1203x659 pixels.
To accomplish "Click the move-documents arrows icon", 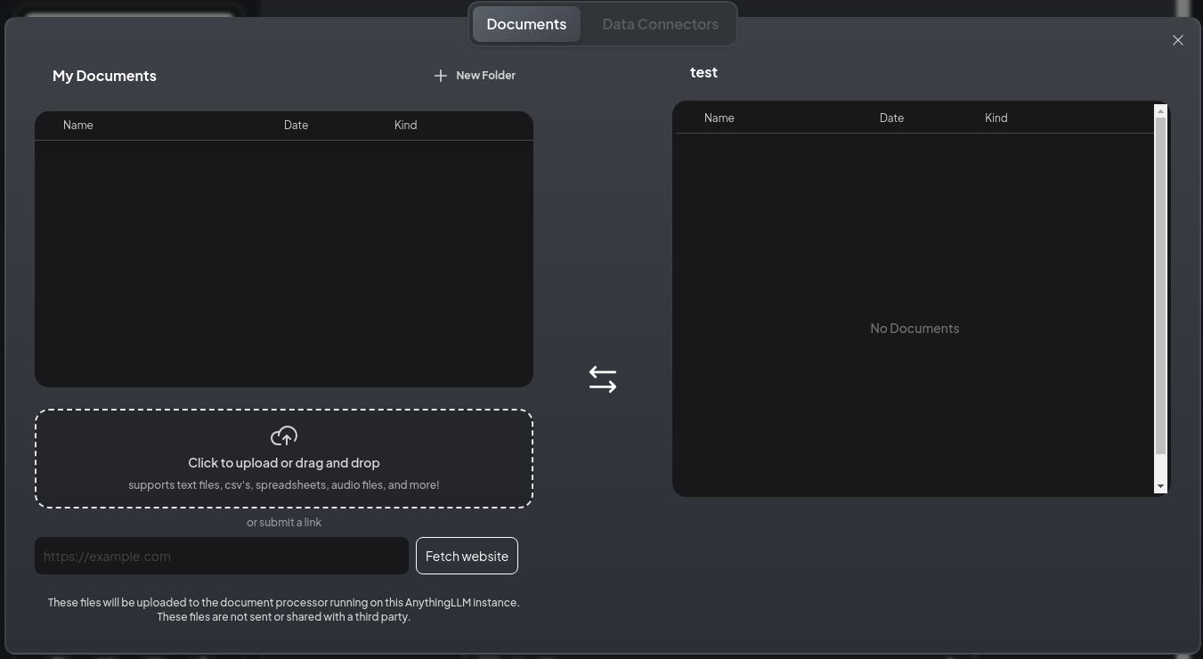I will pos(603,379).
